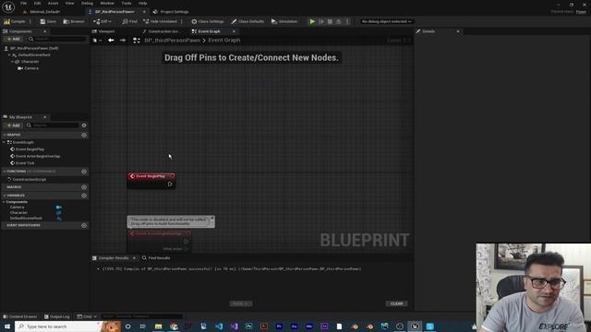The width and height of the screenshot is (591, 332).
Task: Open the Diff dropdown in the toolbar
Action: tap(103, 21)
